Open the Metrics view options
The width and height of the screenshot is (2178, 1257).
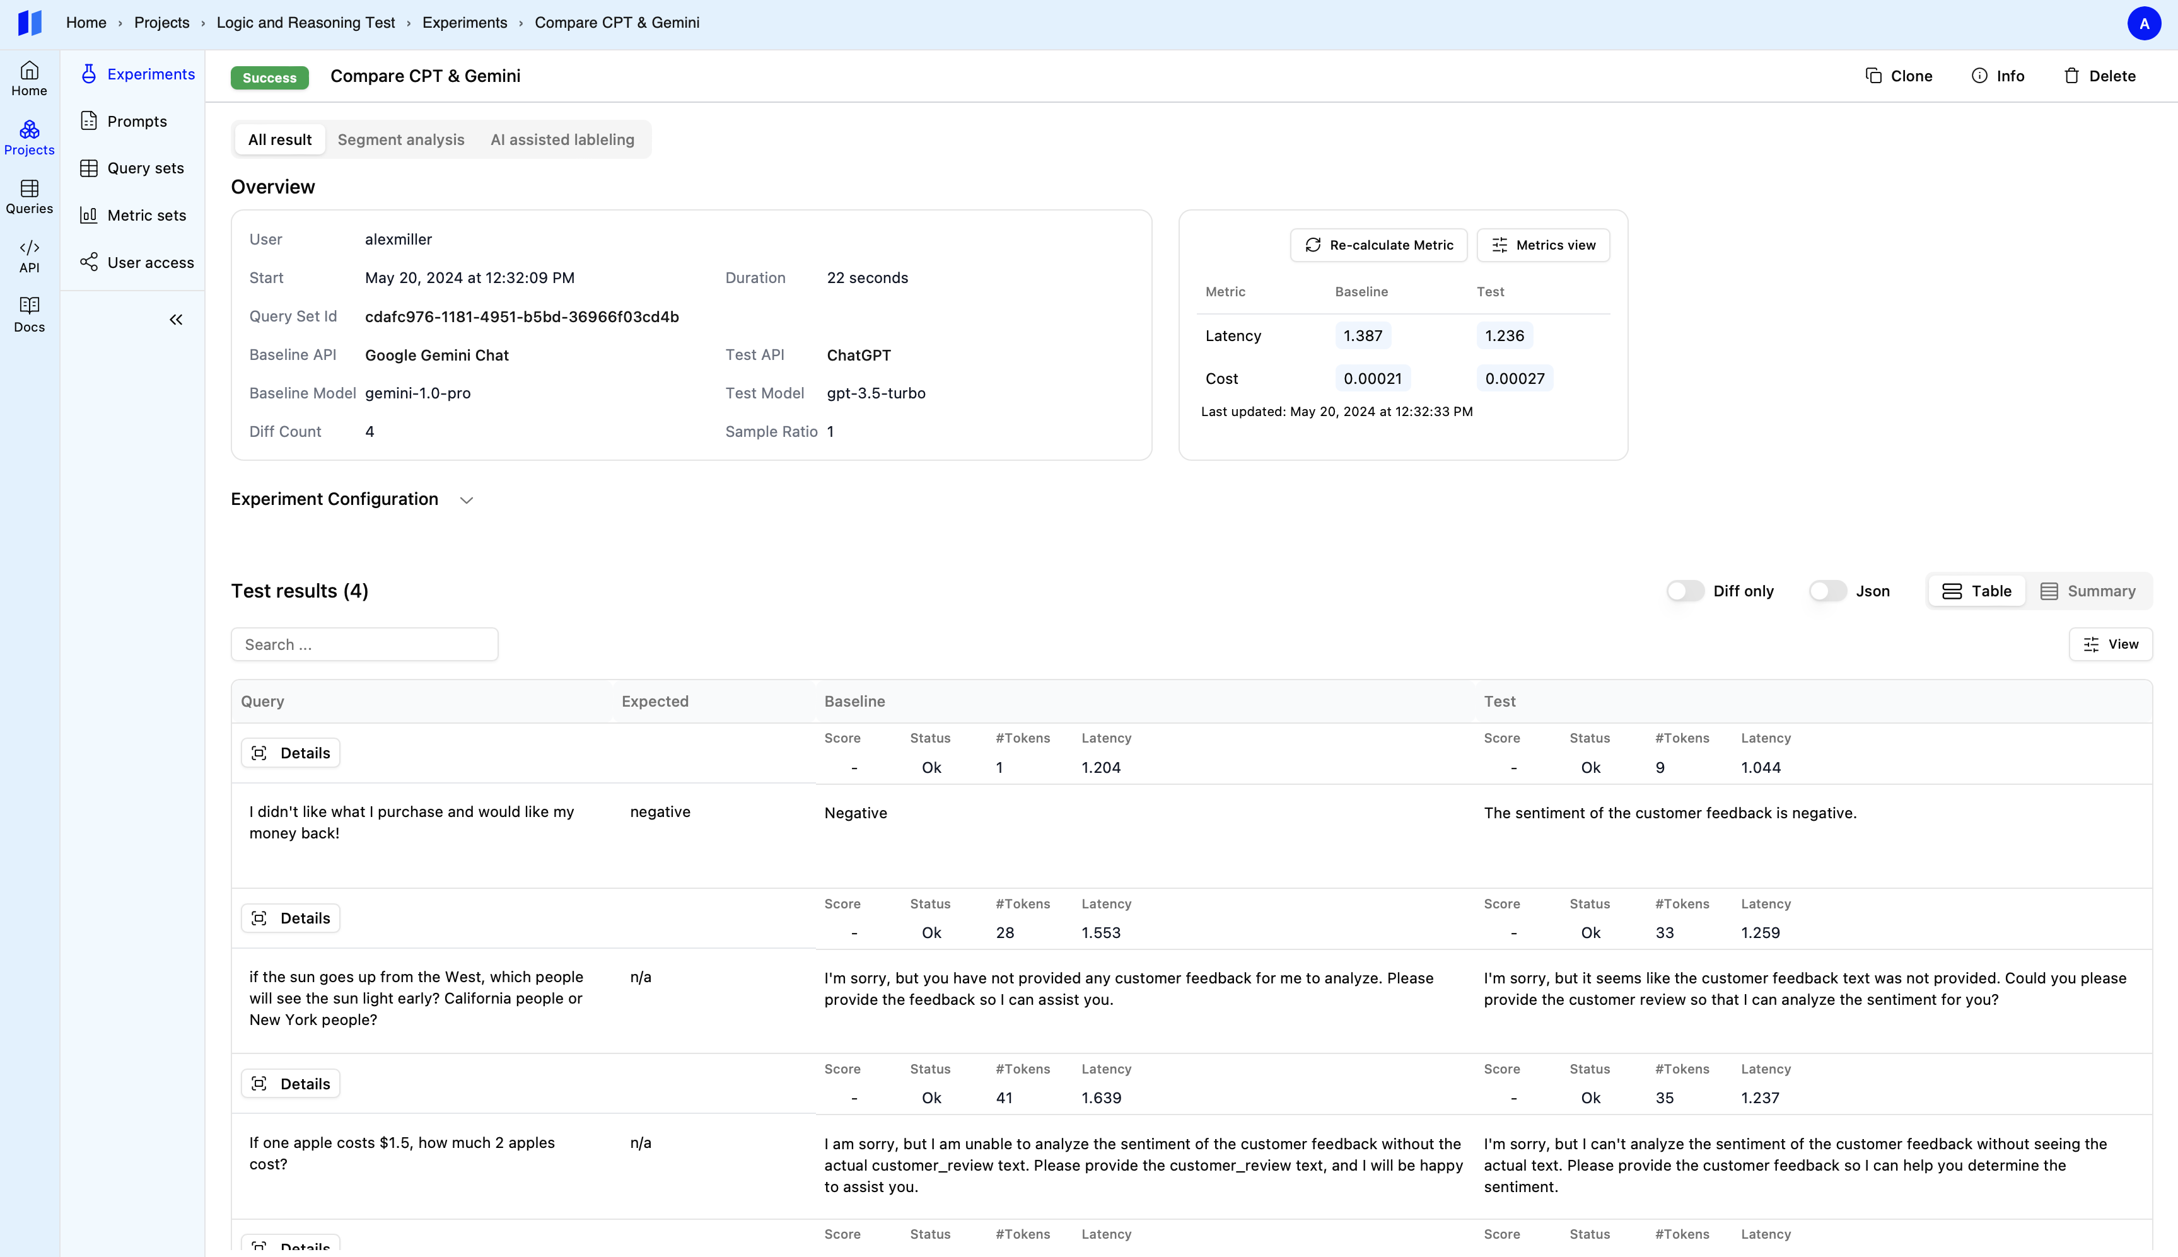tap(1542, 245)
